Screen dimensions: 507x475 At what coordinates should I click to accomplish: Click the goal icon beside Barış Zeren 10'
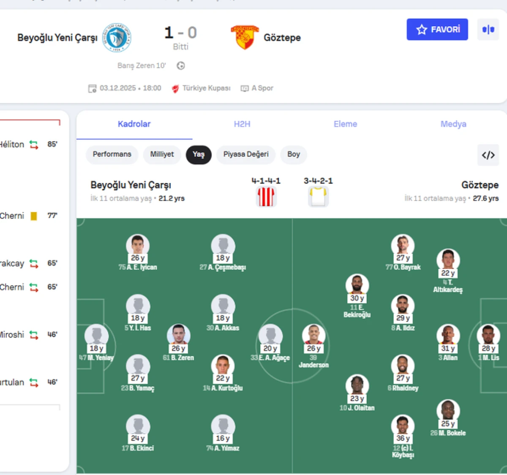(x=181, y=66)
